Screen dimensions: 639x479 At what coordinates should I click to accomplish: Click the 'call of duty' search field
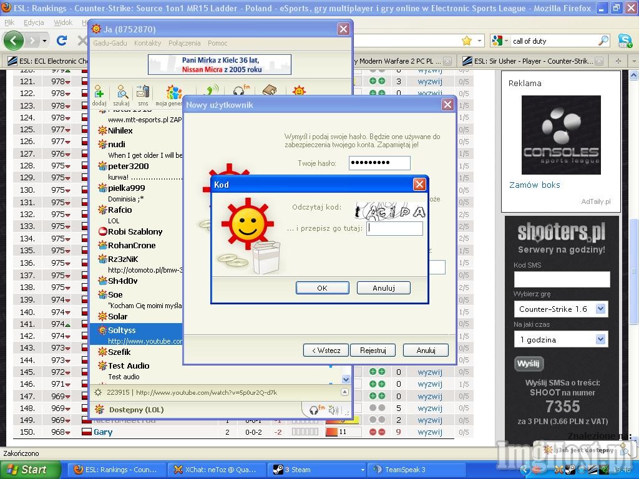(554, 41)
